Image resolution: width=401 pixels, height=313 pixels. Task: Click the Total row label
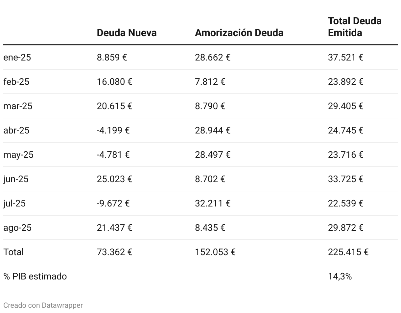(13, 252)
